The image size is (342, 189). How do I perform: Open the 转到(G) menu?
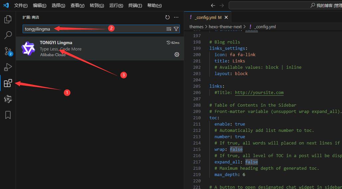pos(97,5)
